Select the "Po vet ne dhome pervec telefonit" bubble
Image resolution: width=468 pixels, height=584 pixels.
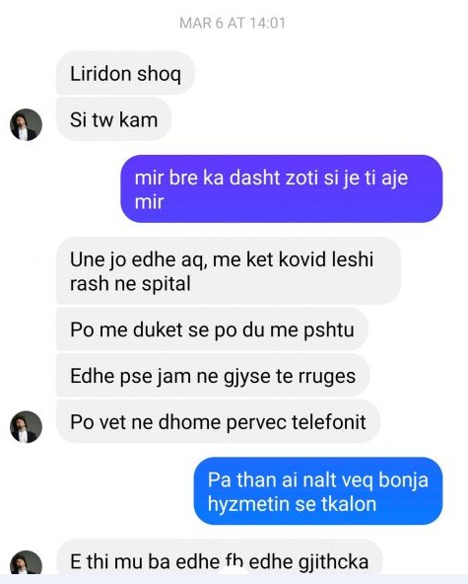(218, 421)
